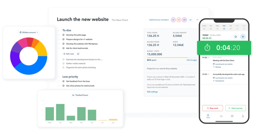Click The New Client label beside title
The height and width of the screenshot is (131, 254).
pyautogui.click(x=120, y=20)
